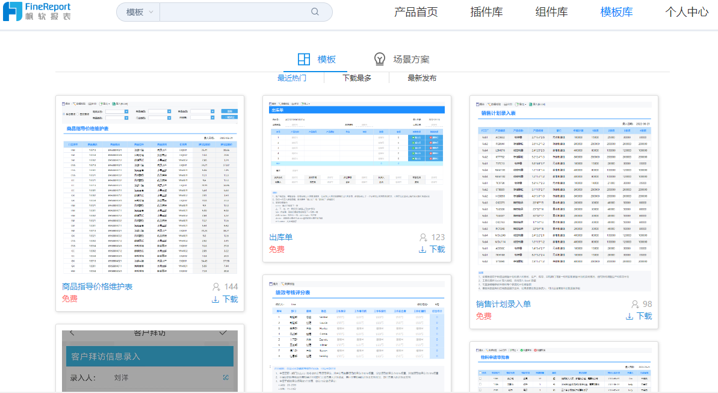Click download icon for 商品指导价格维护表
The image size is (718, 393).
click(215, 299)
